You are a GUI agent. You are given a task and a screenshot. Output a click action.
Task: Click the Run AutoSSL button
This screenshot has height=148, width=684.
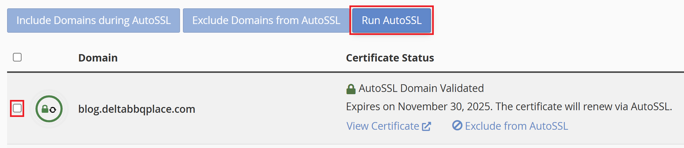click(391, 21)
